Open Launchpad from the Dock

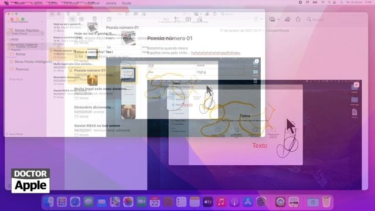(62, 202)
